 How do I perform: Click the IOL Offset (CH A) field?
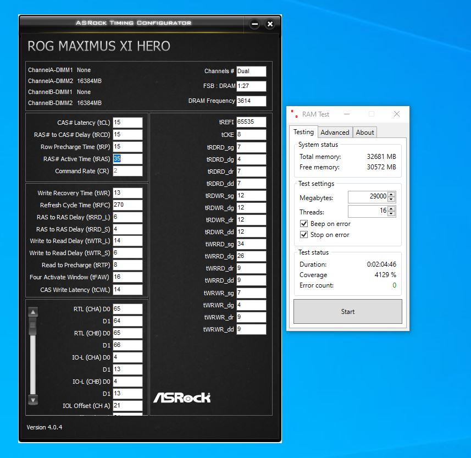pyautogui.click(x=128, y=405)
